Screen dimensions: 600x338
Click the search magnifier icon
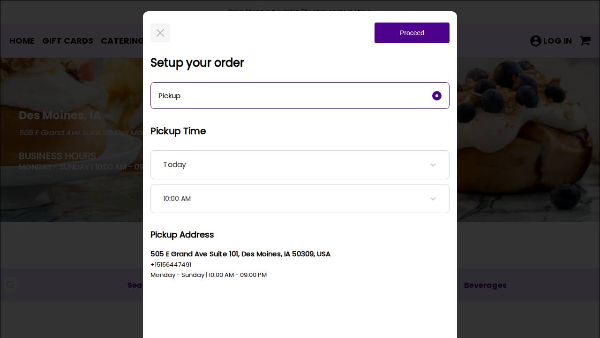(10, 285)
